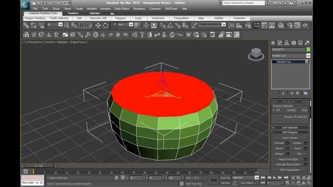Open the Hierarchy command panel tab
Image resolution: width=333 pixels, height=187 pixels.
click(287, 43)
